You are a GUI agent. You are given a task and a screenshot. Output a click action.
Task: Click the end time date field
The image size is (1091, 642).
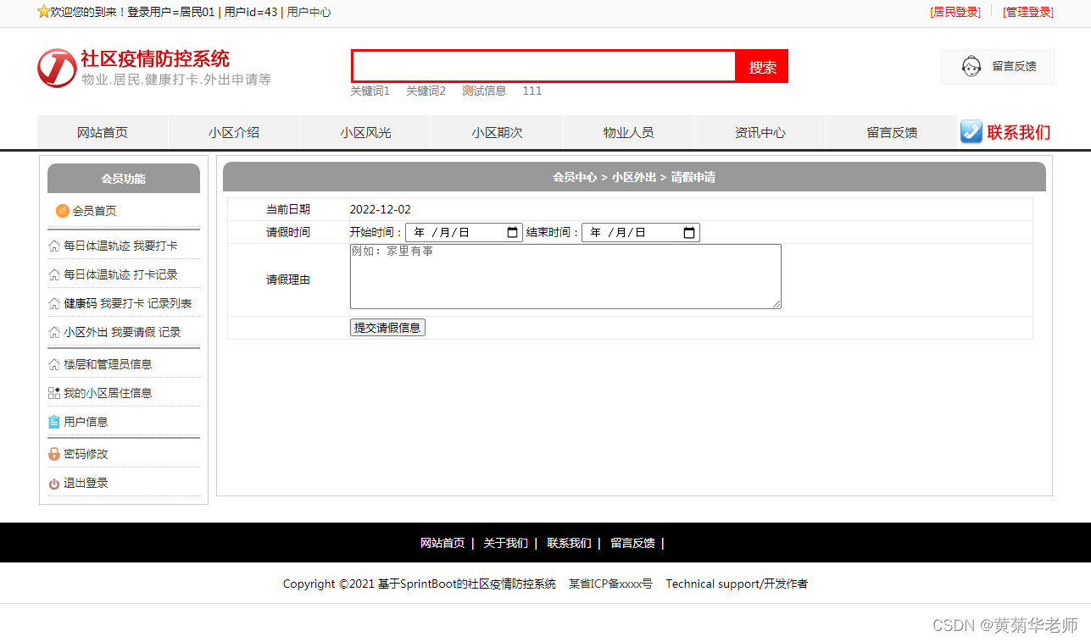point(641,232)
